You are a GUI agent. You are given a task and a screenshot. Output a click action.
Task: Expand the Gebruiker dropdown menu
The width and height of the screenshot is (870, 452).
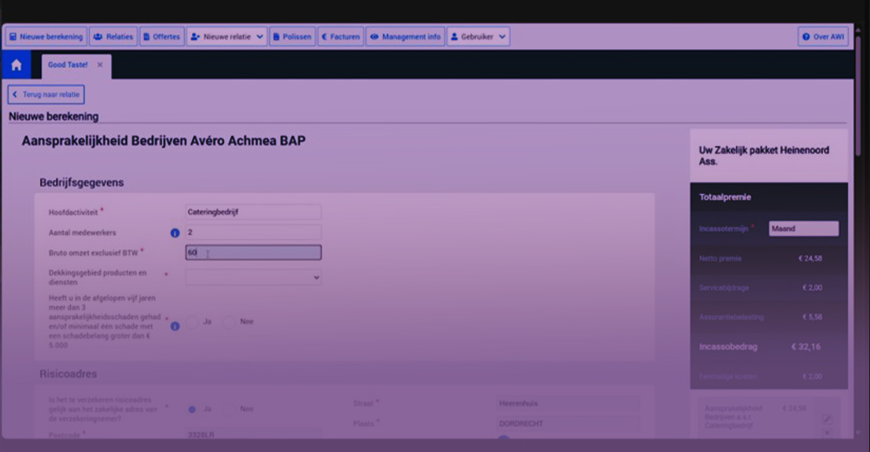(477, 37)
